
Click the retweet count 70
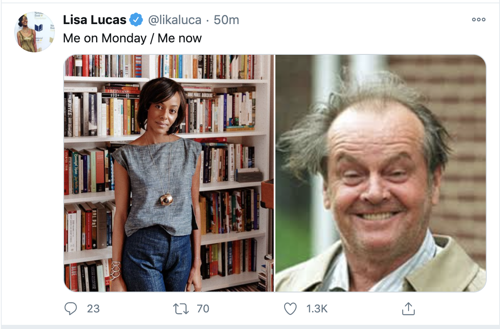203,308
